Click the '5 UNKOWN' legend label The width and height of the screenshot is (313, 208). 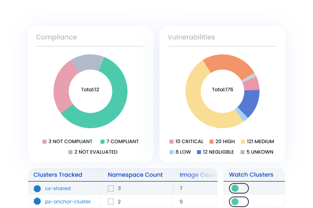259,152
